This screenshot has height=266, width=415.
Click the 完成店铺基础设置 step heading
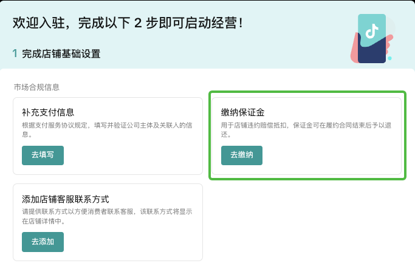(61, 54)
